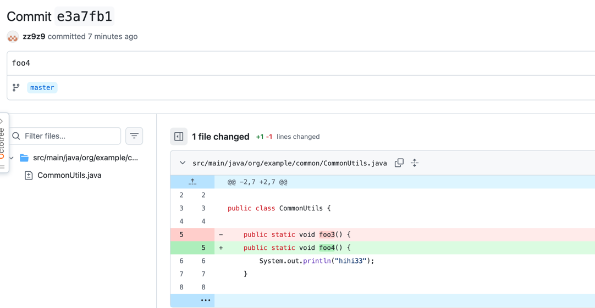The height and width of the screenshot is (308, 595).
Task: Click old line number 5 in red gutter
Action: click(x=181, y=234)
